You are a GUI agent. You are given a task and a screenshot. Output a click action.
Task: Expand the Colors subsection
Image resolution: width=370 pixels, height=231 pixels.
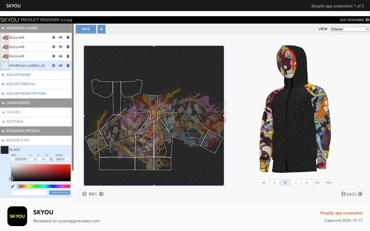(36, 112)
